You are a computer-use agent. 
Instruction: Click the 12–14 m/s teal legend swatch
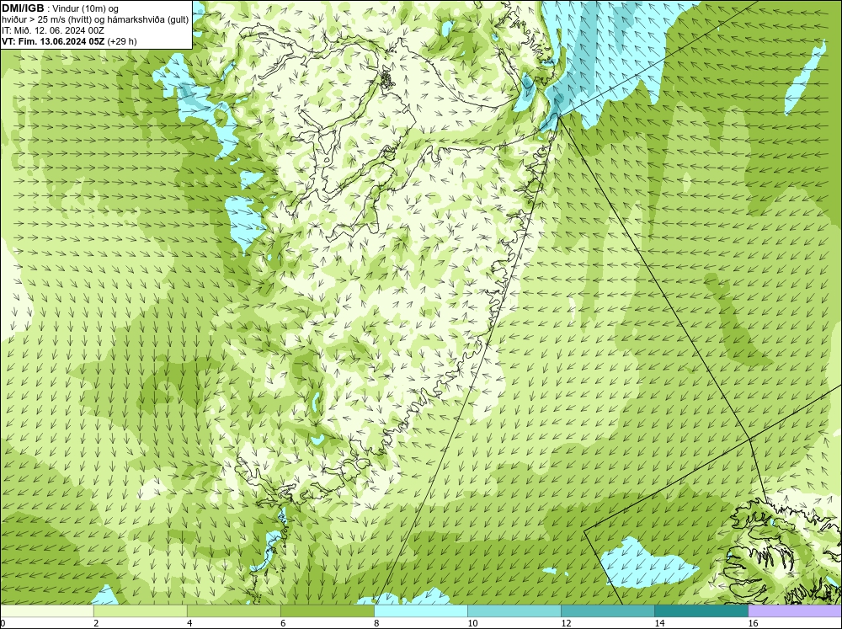(x=608, y=610)
